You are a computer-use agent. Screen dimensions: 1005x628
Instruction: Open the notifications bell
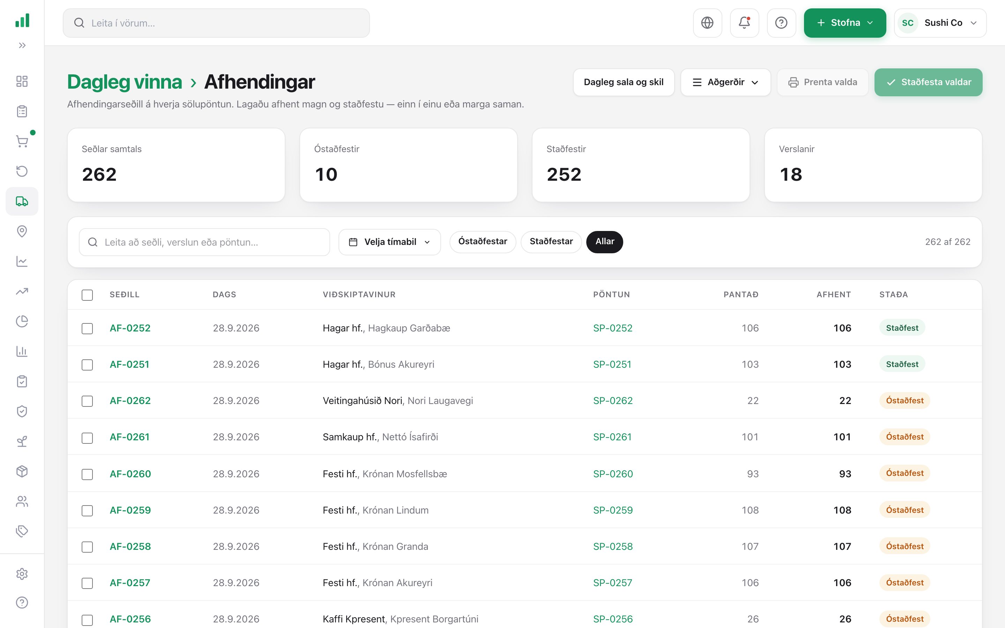(x=744, y=23)
